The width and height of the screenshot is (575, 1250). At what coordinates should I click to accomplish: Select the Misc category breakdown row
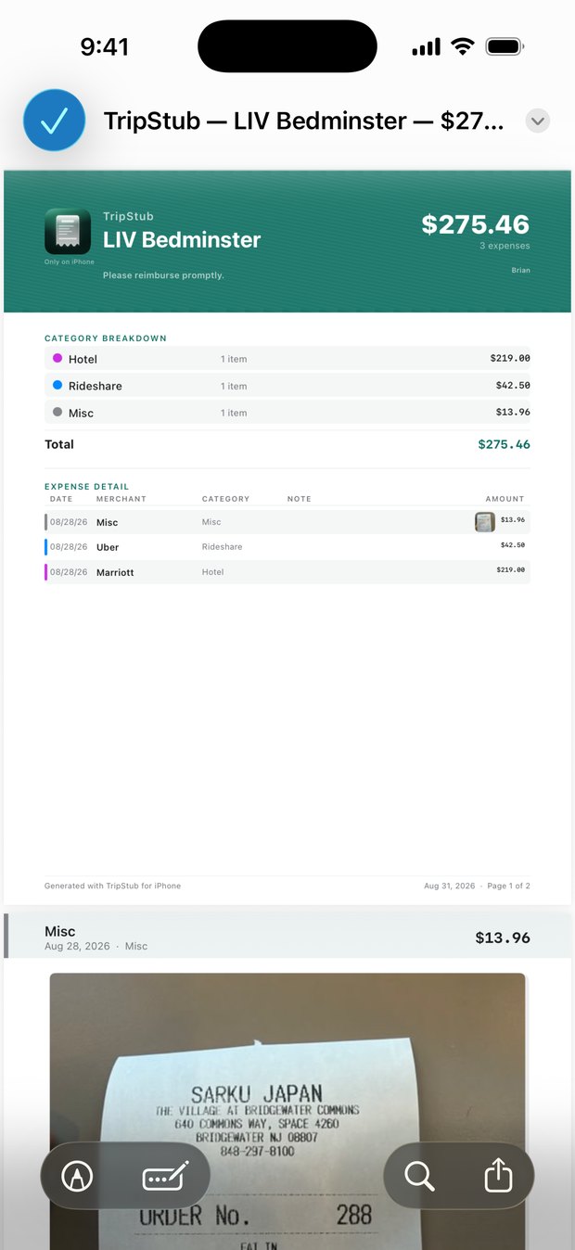[x=287, y=413]
